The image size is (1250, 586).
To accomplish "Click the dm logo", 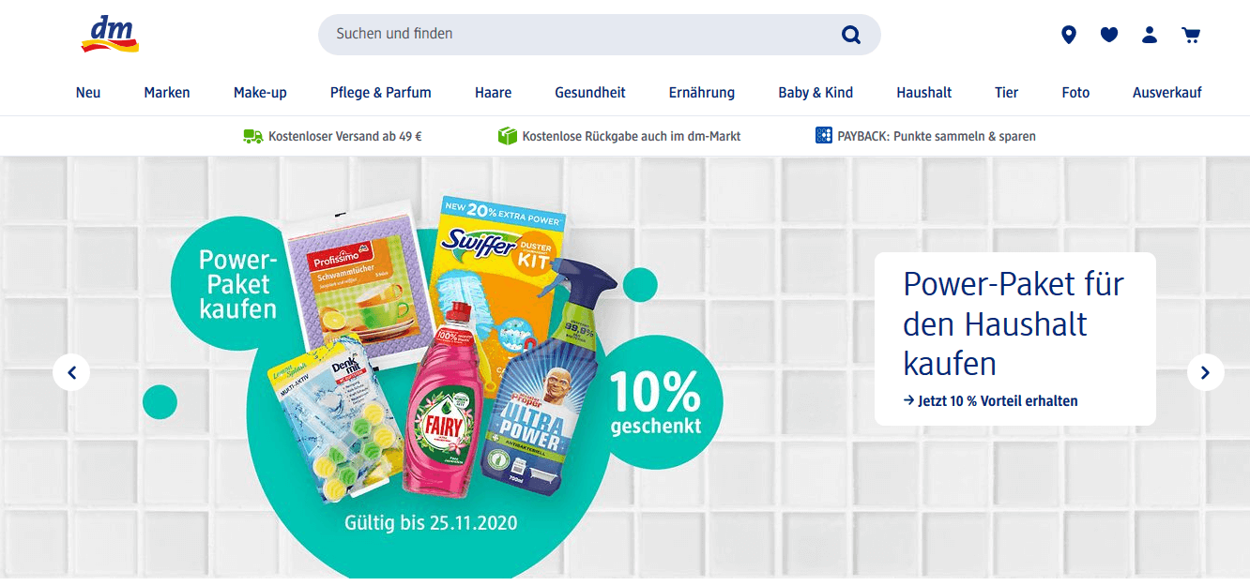I will (110, 35).
